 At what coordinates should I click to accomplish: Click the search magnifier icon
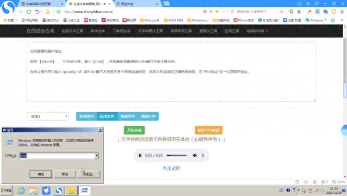281,11
